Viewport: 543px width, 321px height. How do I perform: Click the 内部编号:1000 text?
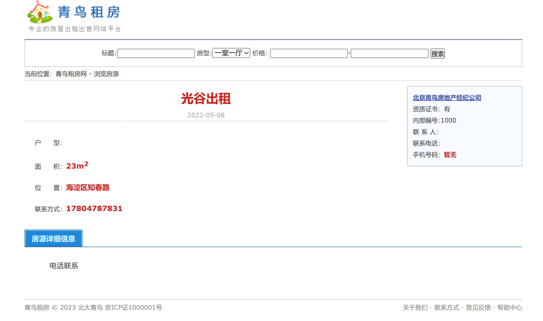tap(434, 121)
